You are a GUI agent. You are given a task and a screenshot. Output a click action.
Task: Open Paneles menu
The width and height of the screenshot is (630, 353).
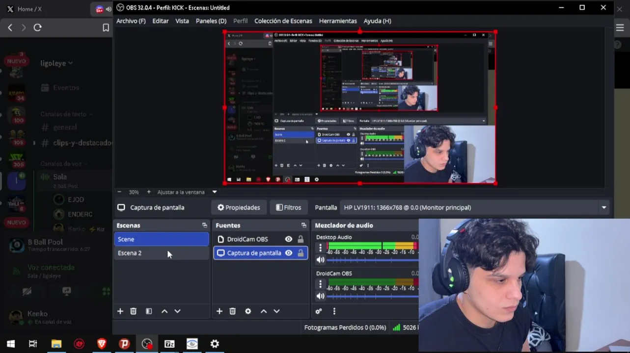(211, 21)
